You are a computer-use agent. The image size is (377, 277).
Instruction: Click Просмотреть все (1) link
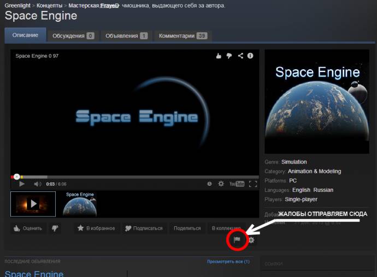click(228, 261)
